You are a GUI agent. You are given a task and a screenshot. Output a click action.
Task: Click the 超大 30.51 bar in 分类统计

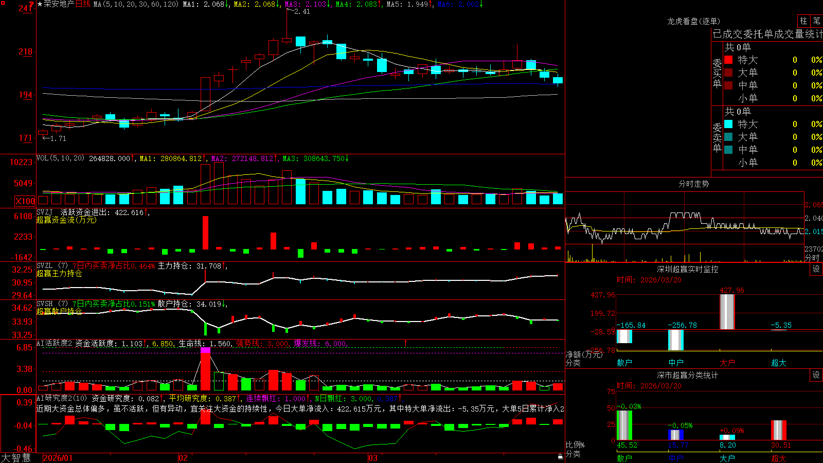pyautogui.click(x=779, y=431)
